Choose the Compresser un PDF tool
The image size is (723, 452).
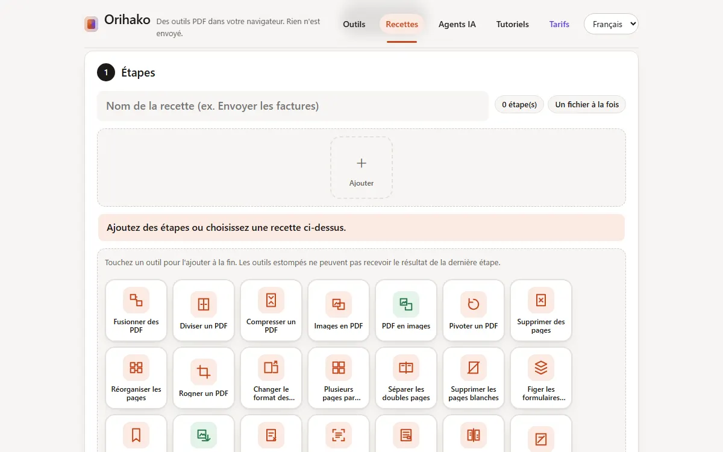(271, 310)
